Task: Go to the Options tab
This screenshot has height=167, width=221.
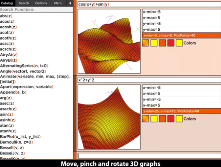Action: tap(41, 3)
